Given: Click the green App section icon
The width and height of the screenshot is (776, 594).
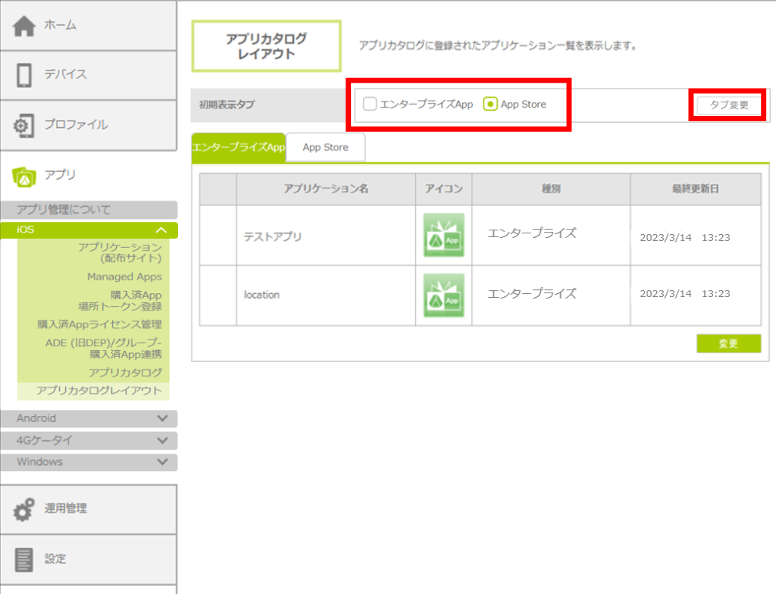Looking at the screenshot, I should 24,175.
